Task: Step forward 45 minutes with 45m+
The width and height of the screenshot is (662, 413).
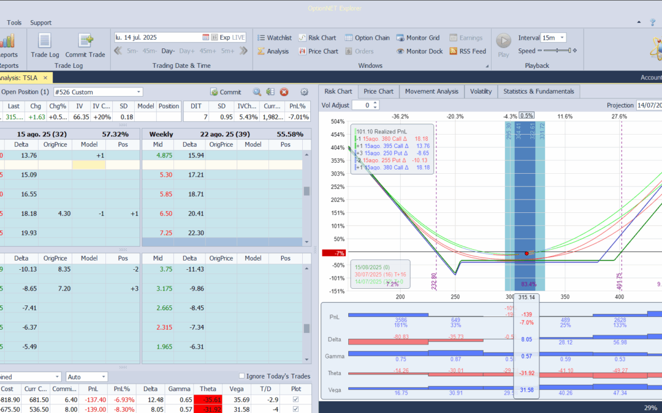Action: pos(208,51)
